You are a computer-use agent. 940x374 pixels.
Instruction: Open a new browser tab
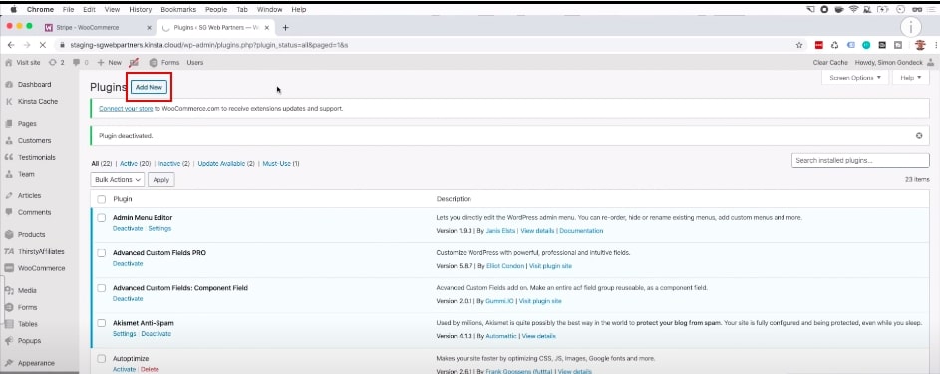tap(285, 28)
